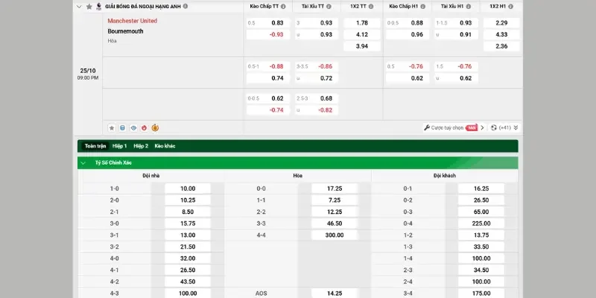Pick correct score 2-1 odds 8.50
This screenshot has width=596, height=298.
(188, 212)
